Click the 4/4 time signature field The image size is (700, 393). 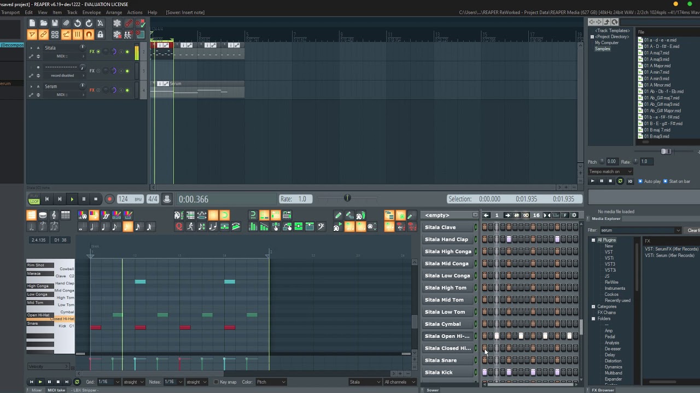[153, 199]
